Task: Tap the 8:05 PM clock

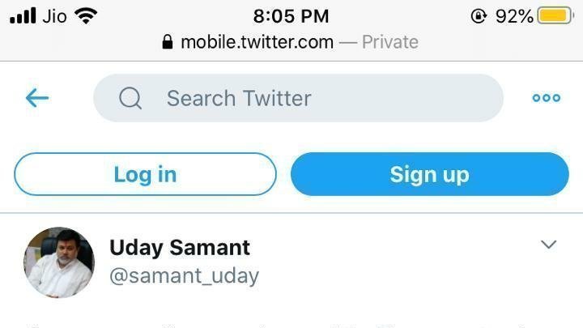Action: click(x=291, y=15)
